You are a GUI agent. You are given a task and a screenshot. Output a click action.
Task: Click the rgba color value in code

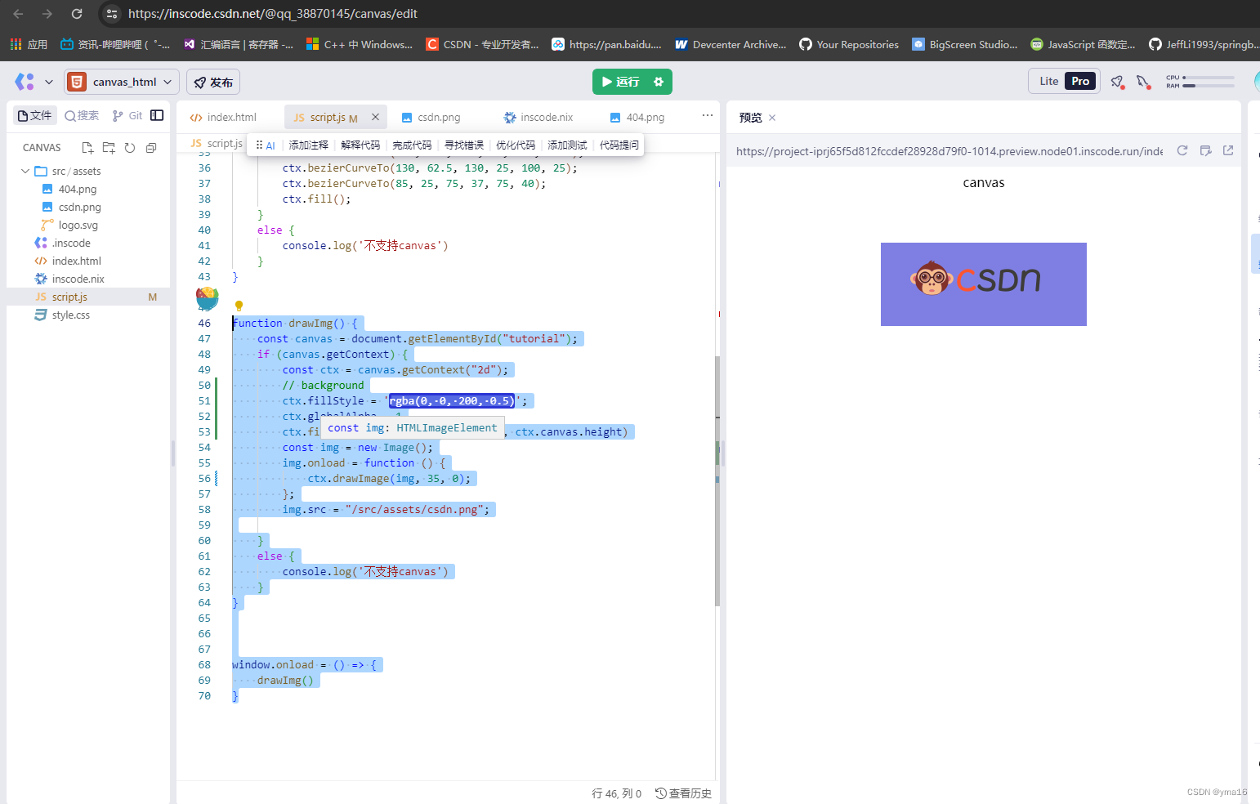[452, 400]
